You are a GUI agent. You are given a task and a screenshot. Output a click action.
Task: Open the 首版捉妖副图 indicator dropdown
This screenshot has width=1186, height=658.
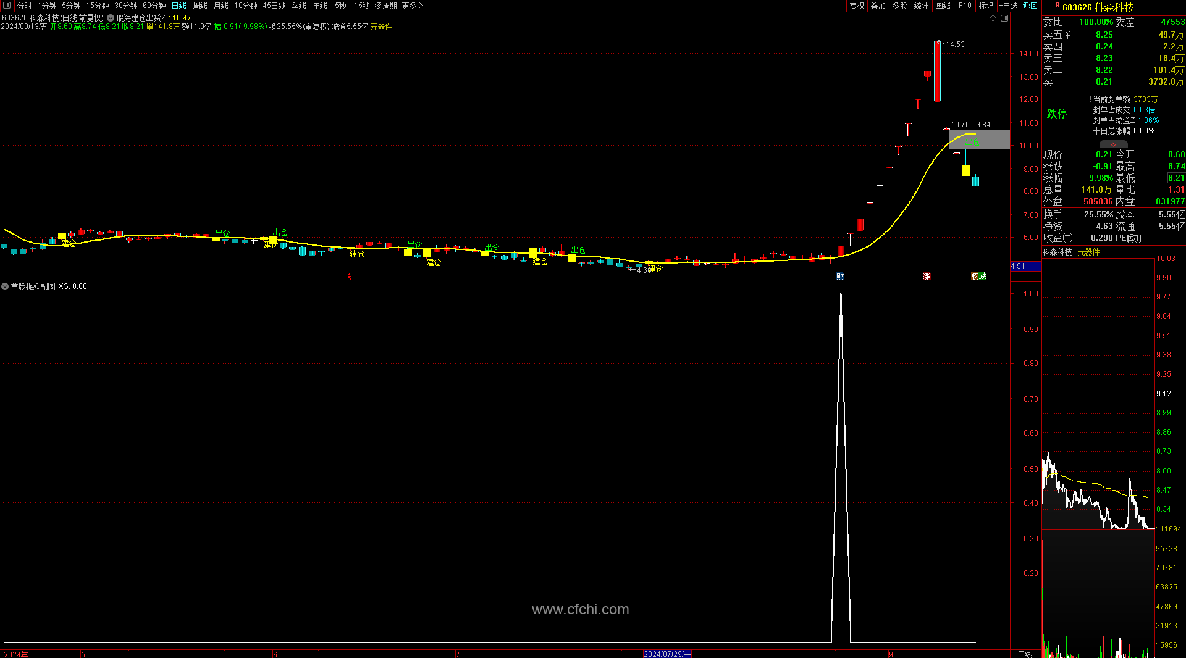(x=5, y=287)
